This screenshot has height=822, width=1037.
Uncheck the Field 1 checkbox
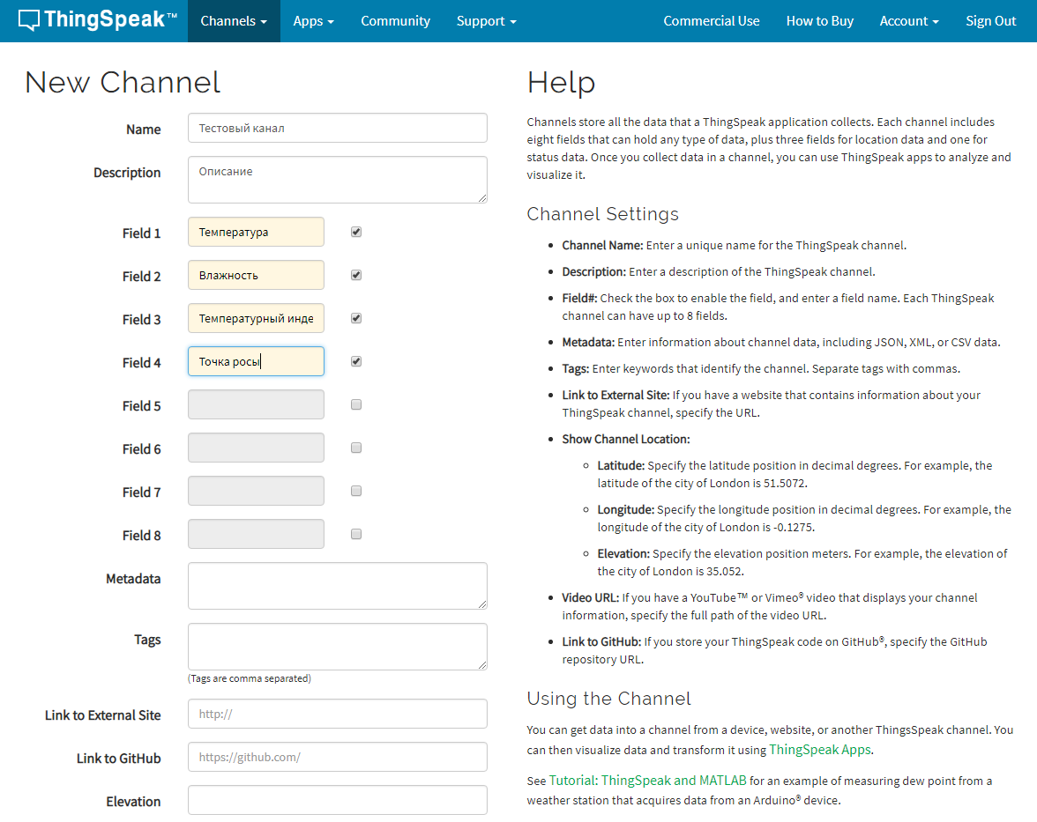(356, 233)
